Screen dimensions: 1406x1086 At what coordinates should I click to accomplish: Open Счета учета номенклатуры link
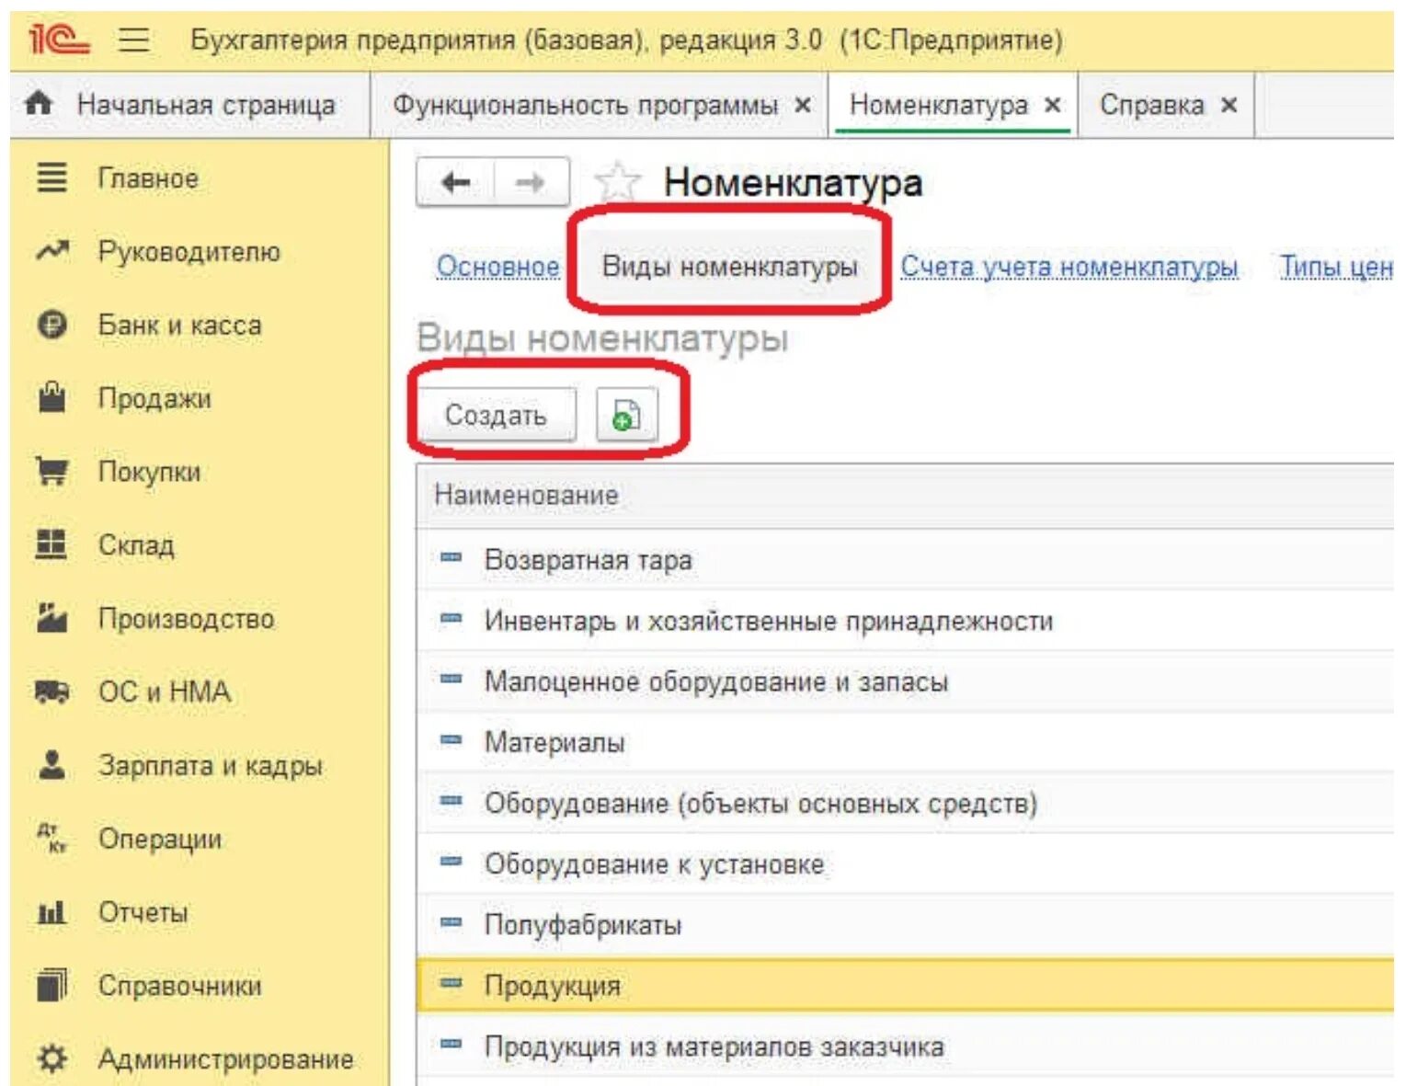pyautogui.click(x=1069, y=267)
